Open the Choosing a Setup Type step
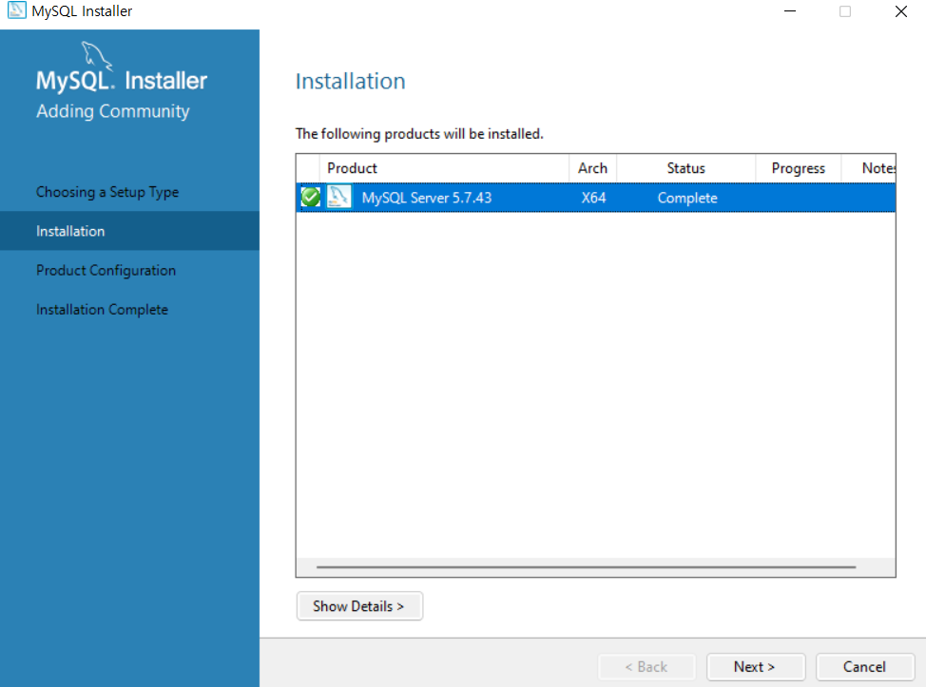Viewport: 926px width, 687px height. [107, 192]
